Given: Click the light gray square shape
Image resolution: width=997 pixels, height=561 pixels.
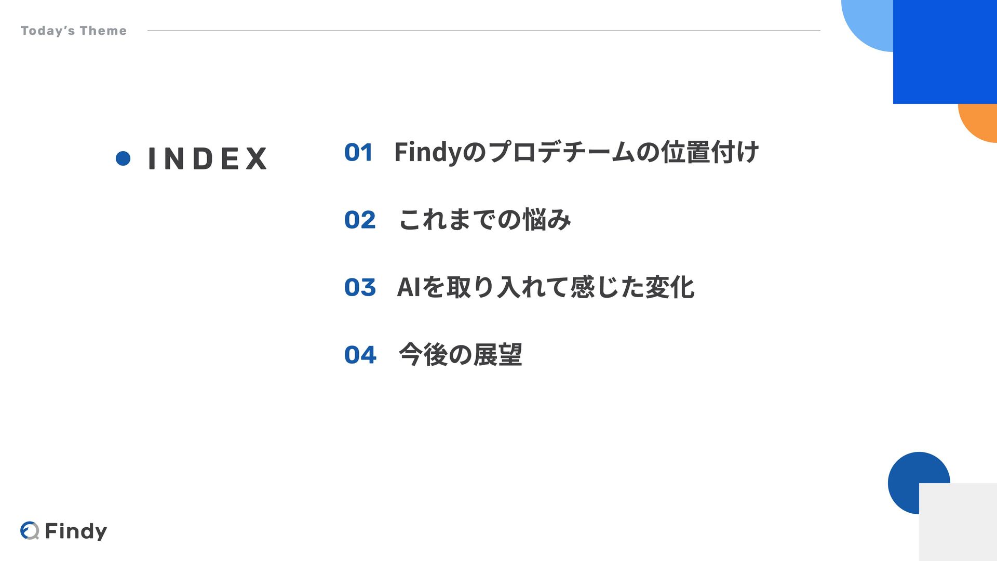Looking at the screenshot, I should (x=958, y=522).
